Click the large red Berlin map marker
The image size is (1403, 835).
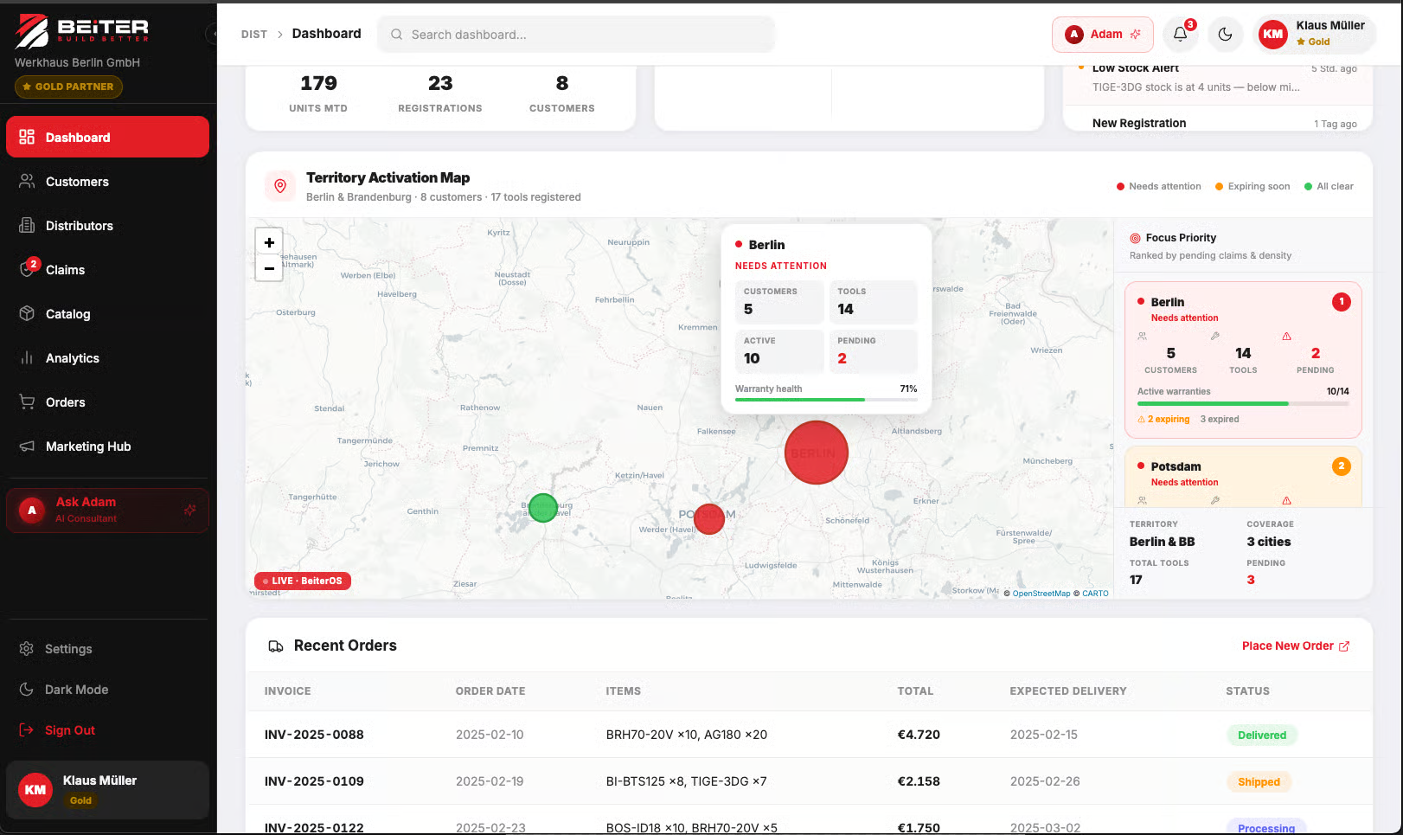coord(816,453)
